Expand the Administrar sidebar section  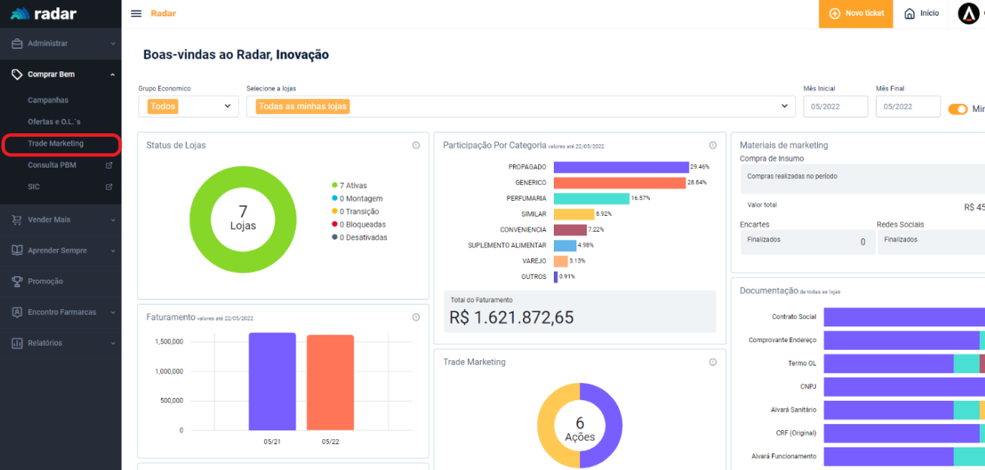point(60,44)
